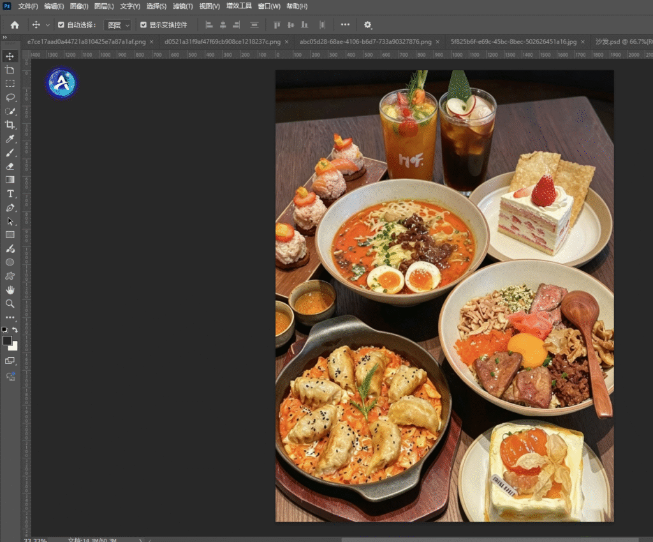Viewport: 653px width, 542px height.
Task: Select the Custom Shape tool
Action: 10,276
